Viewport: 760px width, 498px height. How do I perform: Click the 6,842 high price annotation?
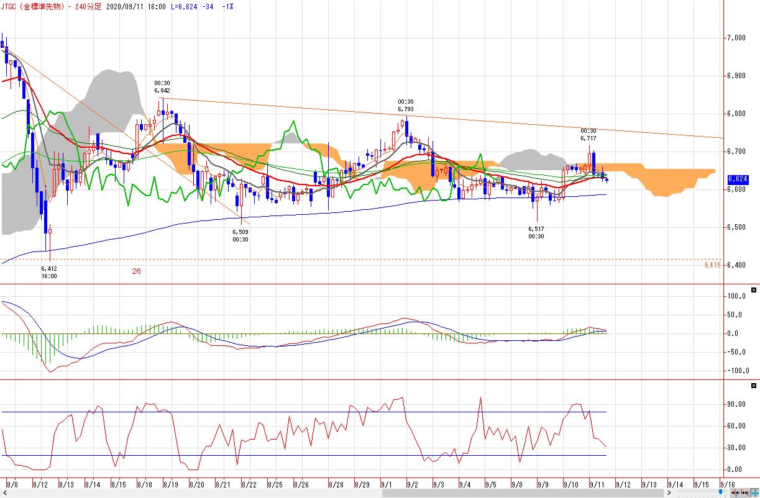point(162,91)
